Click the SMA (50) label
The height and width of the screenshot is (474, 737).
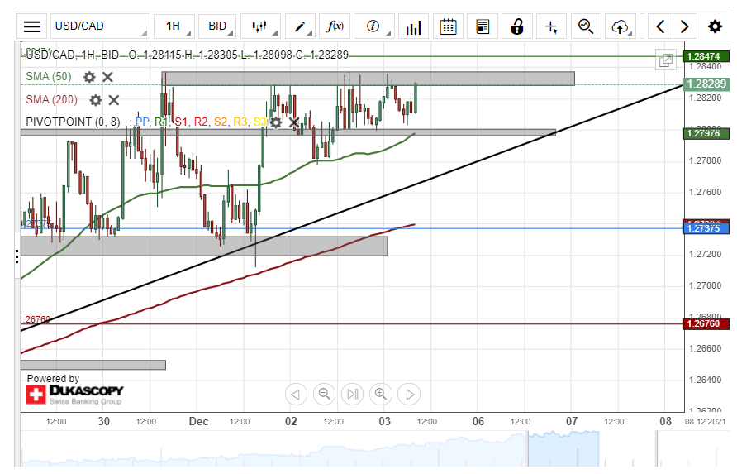coord(49,76)
